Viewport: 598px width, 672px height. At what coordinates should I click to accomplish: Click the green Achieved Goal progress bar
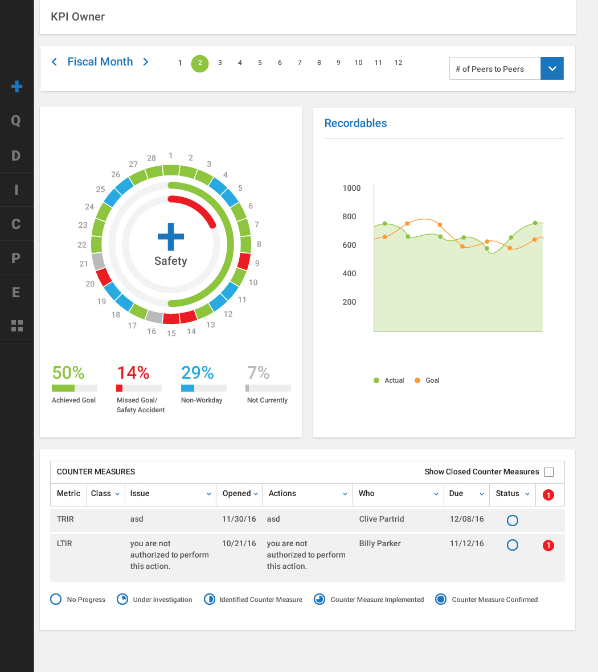[63, 388]
